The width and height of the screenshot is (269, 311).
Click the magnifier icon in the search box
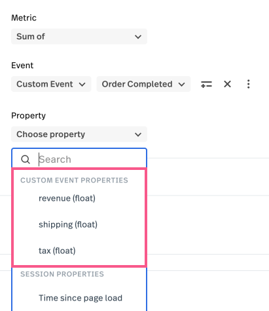26,159
